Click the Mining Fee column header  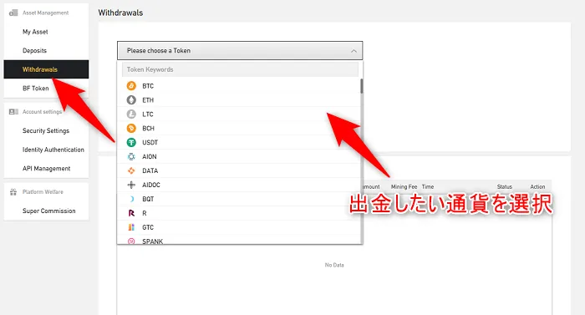tap(404, 186)
